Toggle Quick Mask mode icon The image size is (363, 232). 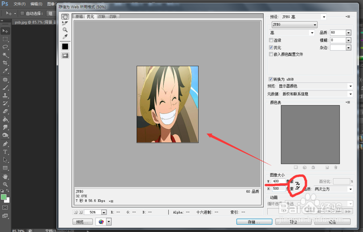coord(5,208)
